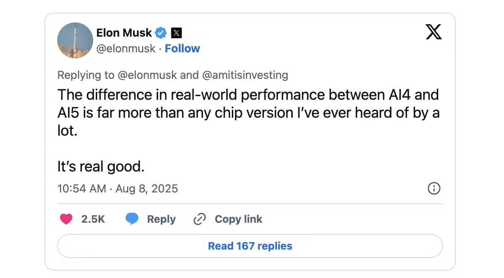Click @amitisinvesting in the Replying to line
Image resolution: width=504 pixels, height=278 pixels.
pos(245,75)
